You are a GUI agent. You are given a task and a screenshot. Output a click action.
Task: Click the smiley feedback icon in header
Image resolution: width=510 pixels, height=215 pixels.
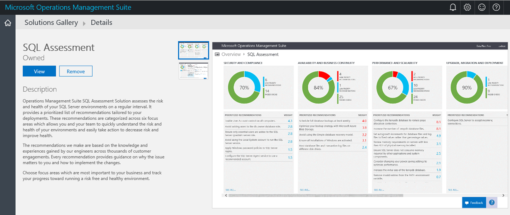[x=482, y=7]
